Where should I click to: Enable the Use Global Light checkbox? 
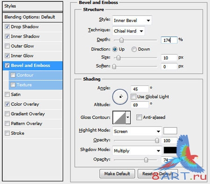133,96
